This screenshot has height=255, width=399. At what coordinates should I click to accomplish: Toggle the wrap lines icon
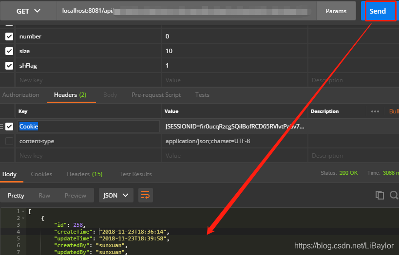coord(146,195)
